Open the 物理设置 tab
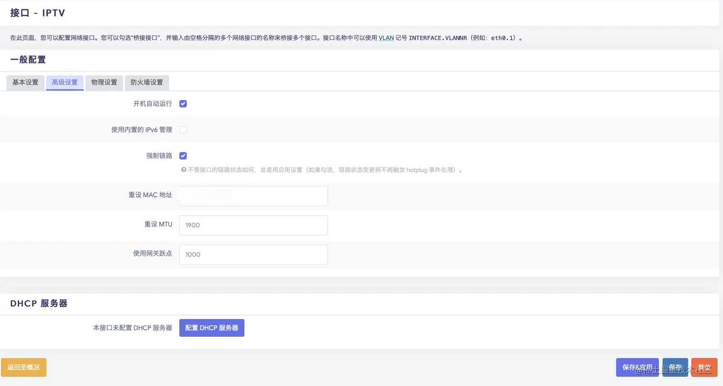This screenshot has width=723, height=386. [104, 82]
